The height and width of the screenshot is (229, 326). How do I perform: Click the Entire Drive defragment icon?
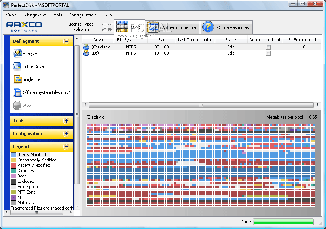[x=17, y=66]
